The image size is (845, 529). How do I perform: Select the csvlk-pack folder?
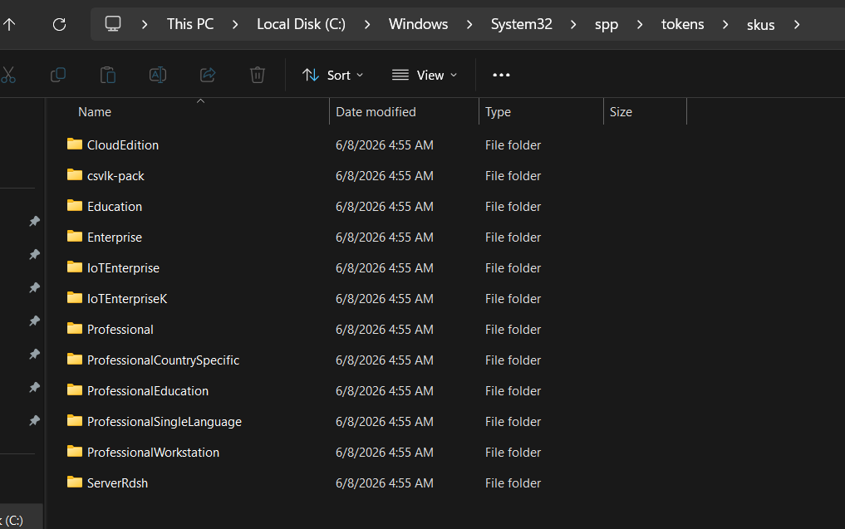[x=115, y=175]
